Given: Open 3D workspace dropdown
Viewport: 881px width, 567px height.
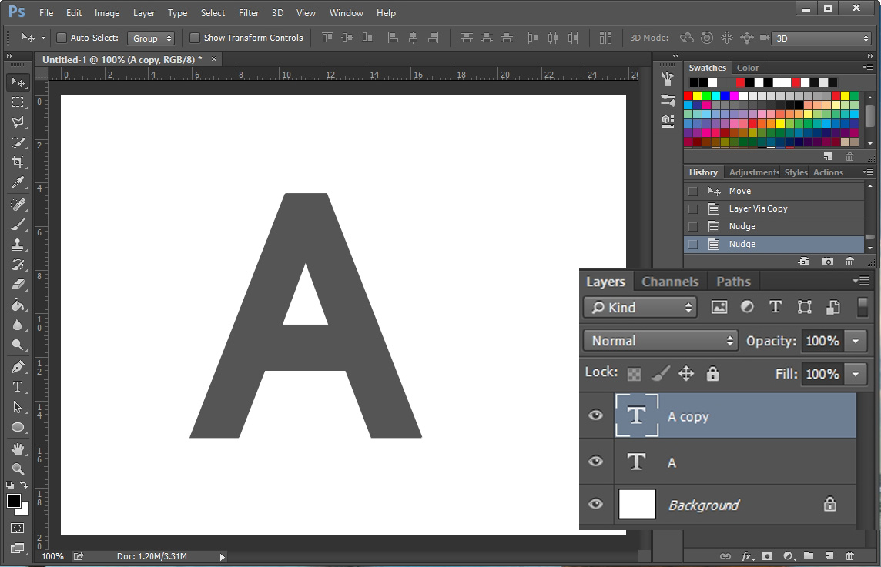Looking at the screenshot, I should 821,38.
